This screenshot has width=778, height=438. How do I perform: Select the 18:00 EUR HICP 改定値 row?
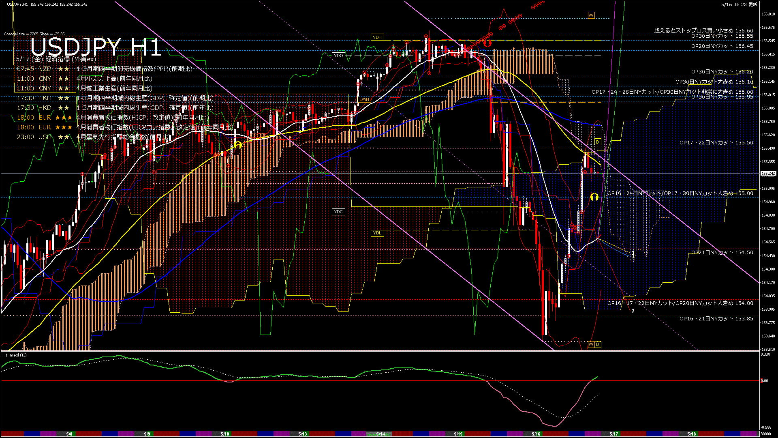click(113, 118)
